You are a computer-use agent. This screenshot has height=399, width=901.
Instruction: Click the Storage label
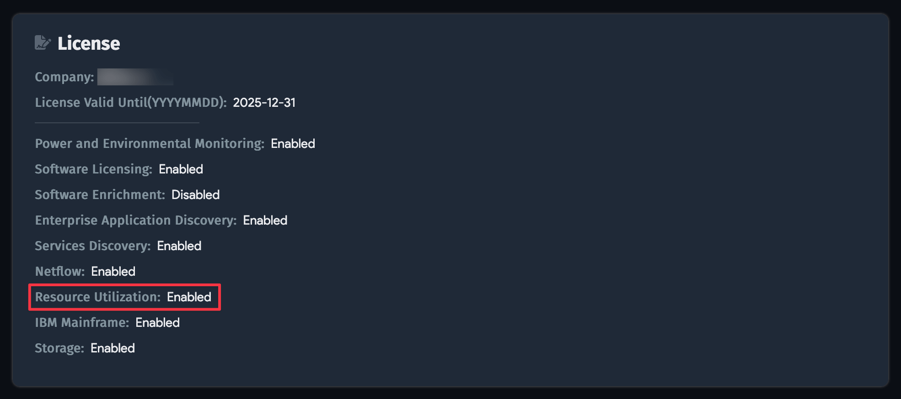[x=59, y=348]
